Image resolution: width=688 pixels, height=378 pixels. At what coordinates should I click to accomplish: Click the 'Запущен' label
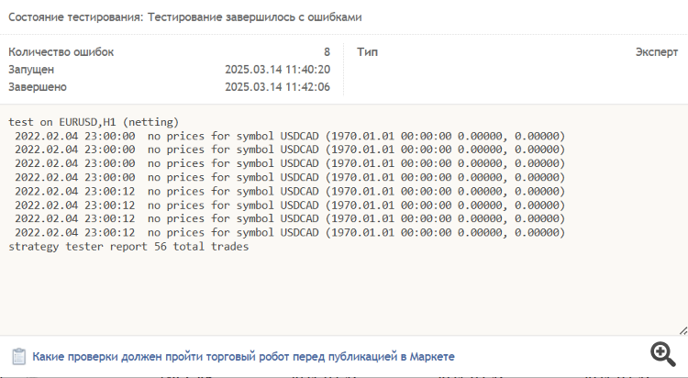(x=31, y=70)
